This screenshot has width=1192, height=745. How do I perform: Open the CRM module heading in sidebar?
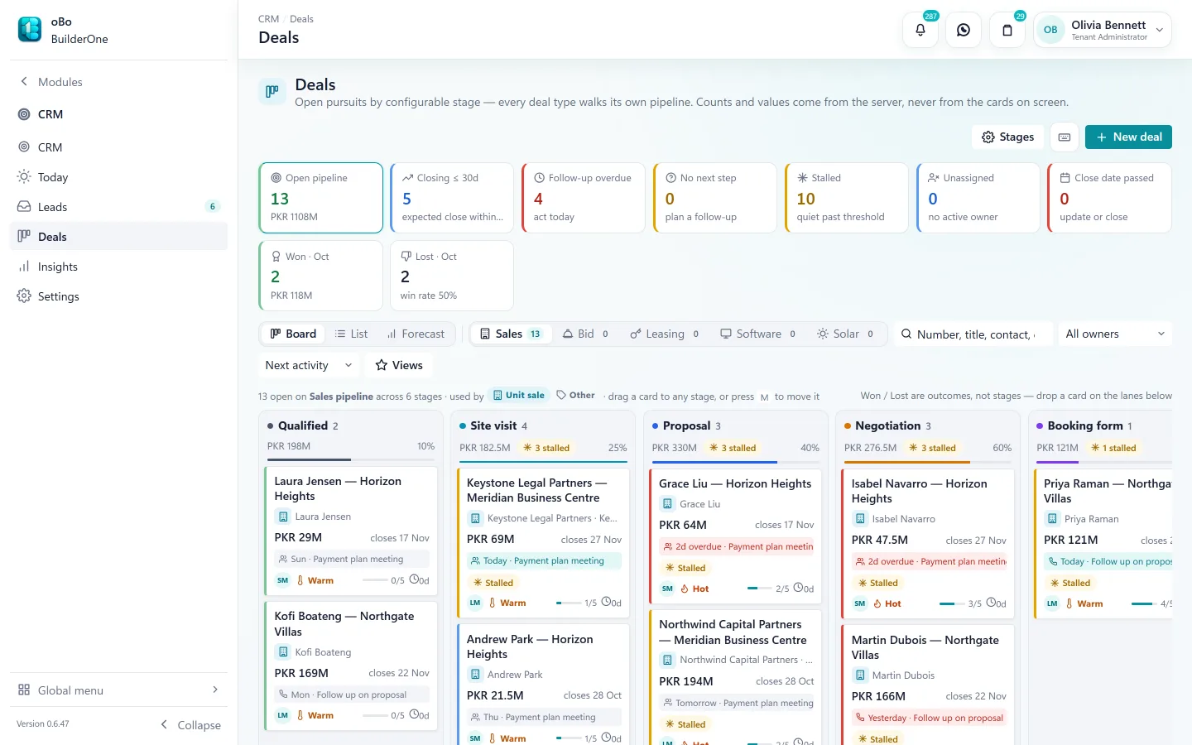[x=118, y=114]
